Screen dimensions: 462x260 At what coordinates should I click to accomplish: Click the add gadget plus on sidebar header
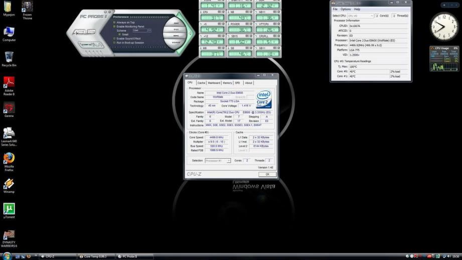coord(444,5)
